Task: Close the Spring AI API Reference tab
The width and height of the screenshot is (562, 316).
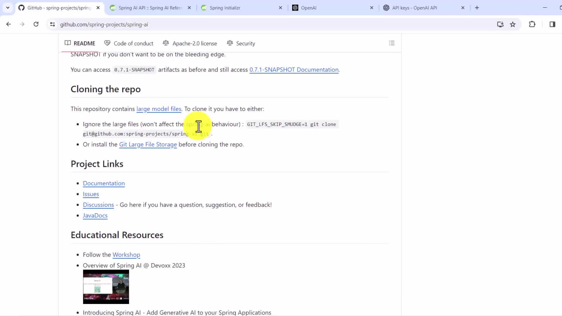Action: coord(189,8)
